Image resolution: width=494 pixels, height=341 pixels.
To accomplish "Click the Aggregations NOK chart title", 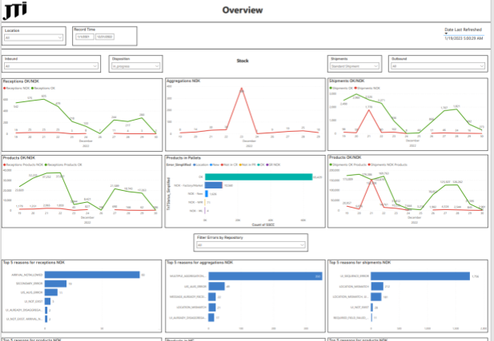I will pyautogui.click(x=183, y=81).
